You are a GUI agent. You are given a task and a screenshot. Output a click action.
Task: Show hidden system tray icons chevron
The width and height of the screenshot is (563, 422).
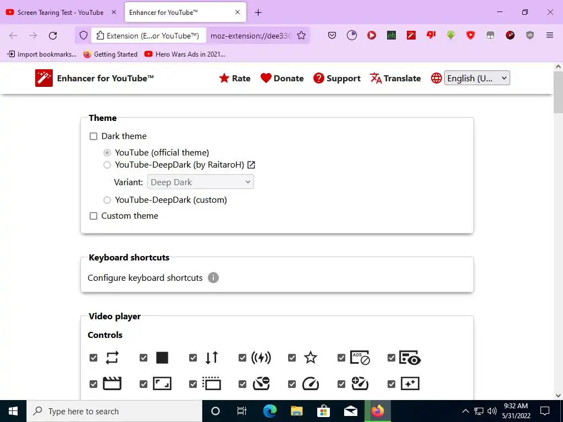click(465, 411)
